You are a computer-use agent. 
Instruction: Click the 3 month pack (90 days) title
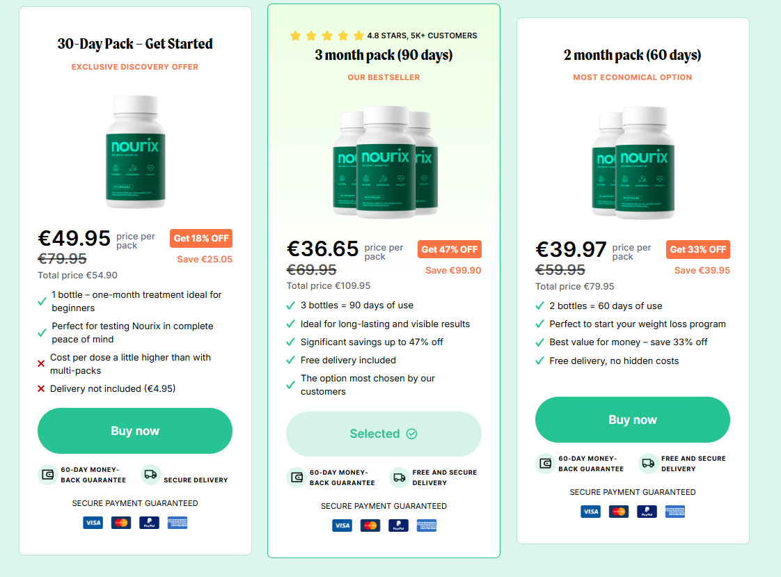(384, 55)
